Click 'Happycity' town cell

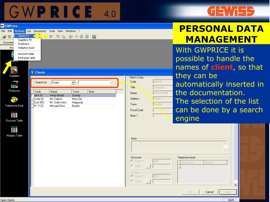(80, 102)
